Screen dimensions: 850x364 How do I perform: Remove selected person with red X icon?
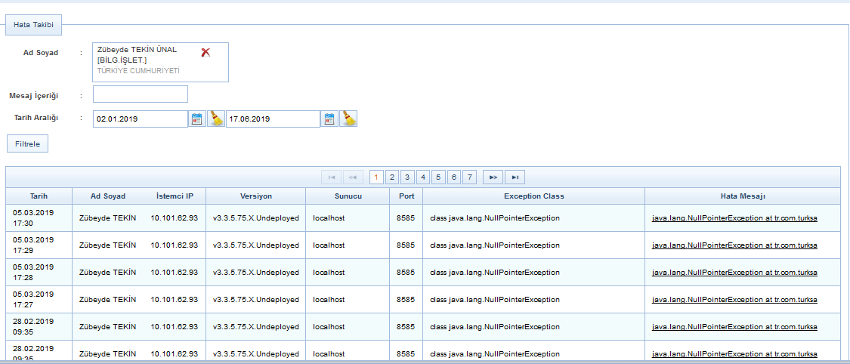point(206,52)
